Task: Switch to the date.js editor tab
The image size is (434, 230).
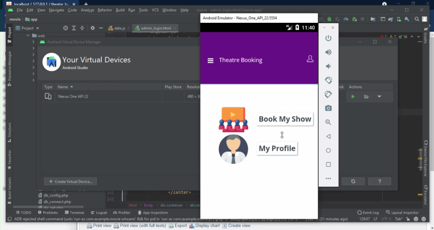Action: [x=117, y=28]
